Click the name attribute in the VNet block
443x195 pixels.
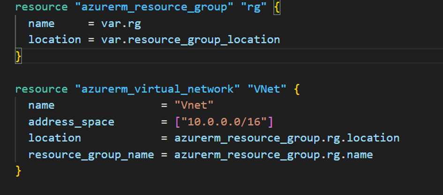(41, 105)
